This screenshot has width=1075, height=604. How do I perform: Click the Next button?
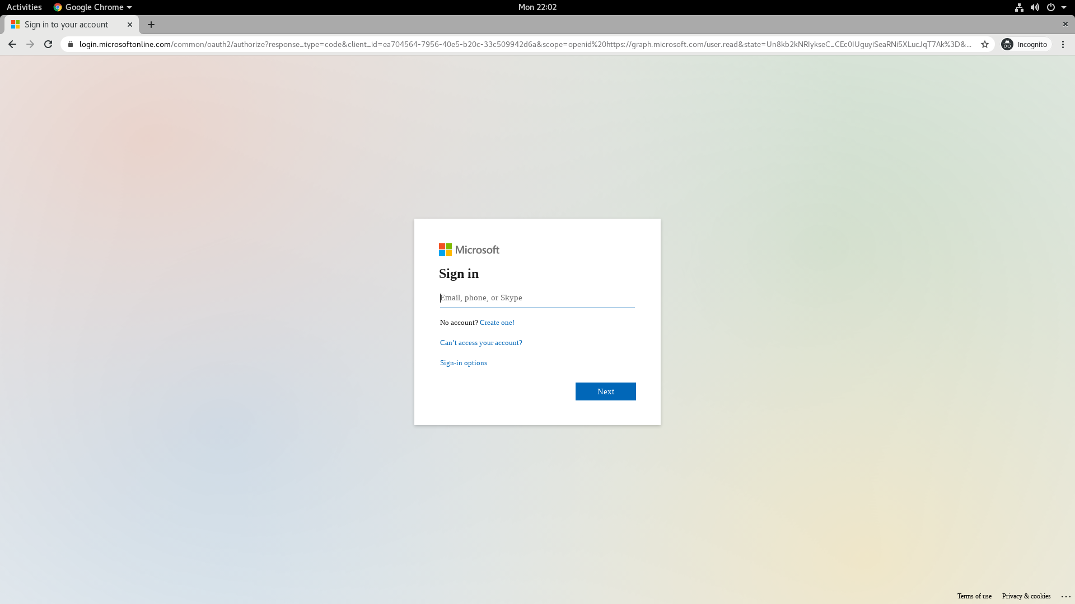tap(606, 391)
